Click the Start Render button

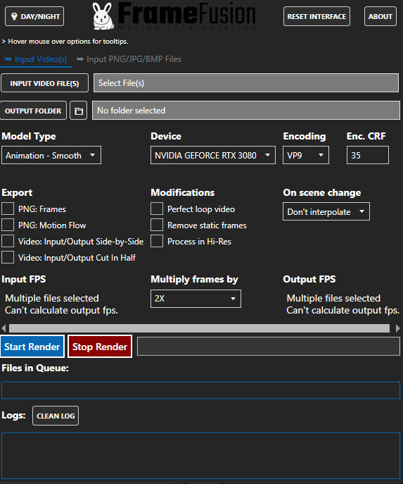coord(32,347)
